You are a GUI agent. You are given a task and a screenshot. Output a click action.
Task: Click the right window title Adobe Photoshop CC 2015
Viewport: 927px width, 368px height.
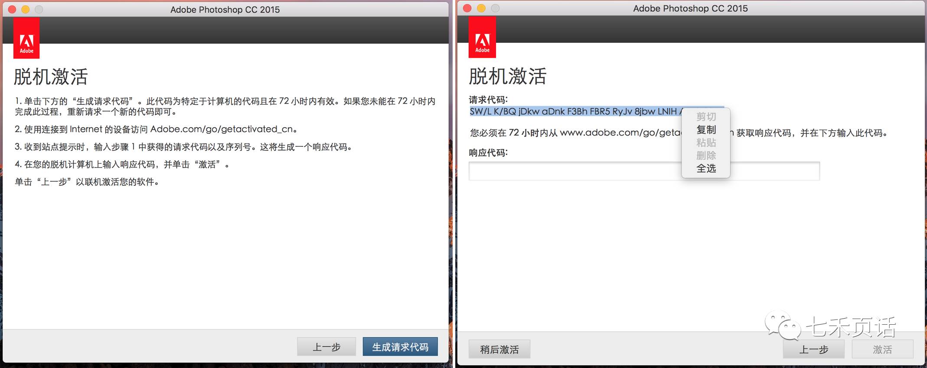pyautogui.click(x=690, y=8)
